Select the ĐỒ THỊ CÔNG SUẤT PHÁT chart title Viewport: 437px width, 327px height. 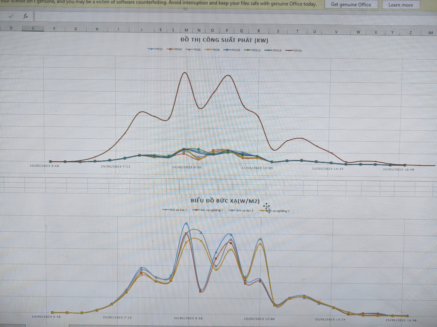pyautogui.click(x=224, y=40)
